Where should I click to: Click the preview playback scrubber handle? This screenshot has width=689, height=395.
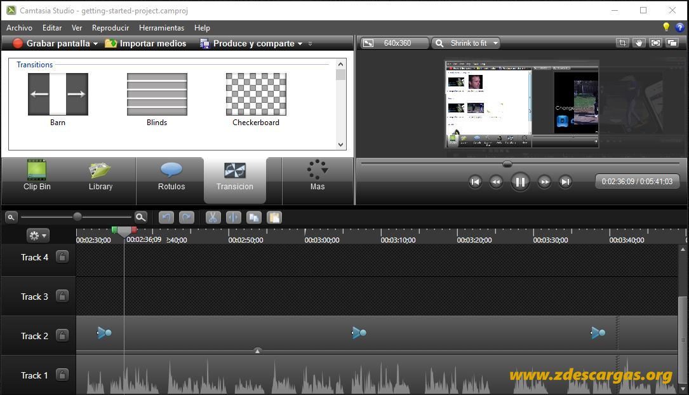507,164
